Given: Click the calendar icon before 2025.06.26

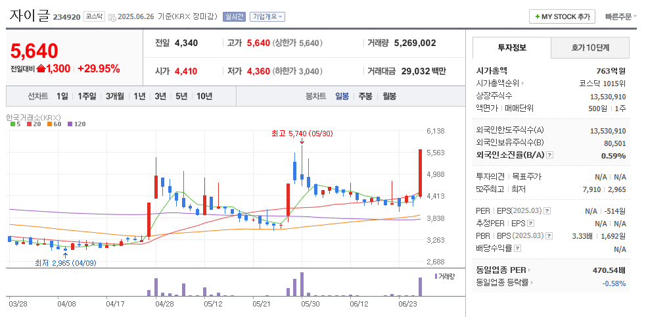Looking at the screenshot, I should click(112, 17).
